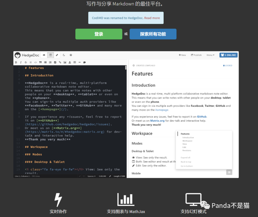Click the New note button

pos(182,55)
